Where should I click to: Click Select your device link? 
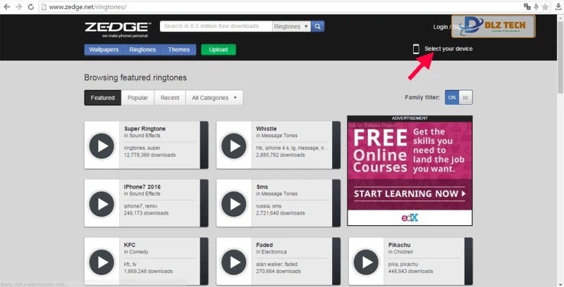(448, 49)
